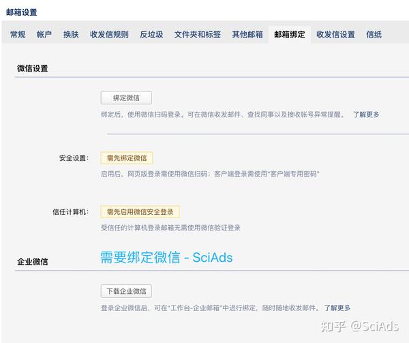Click the active 邮箱绑定 tab

click(290, 34)
